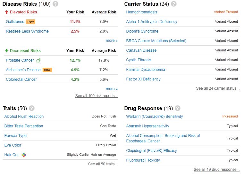View Warfarin (Coumadin) Sensitivity report
The height and width of the screenshot is (174, 244).
click(154, 116)
